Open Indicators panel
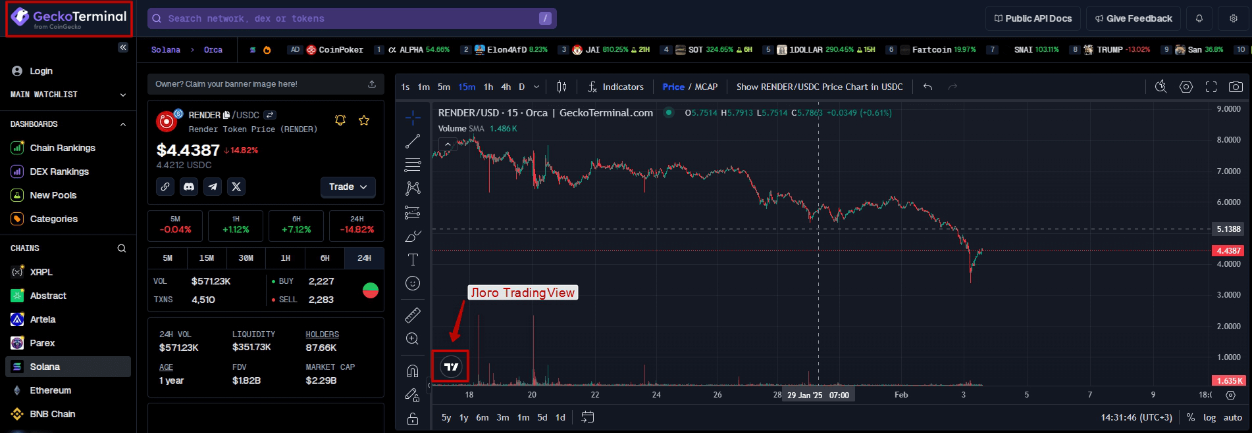This screenshot has height=433, width=1252. 615,87
